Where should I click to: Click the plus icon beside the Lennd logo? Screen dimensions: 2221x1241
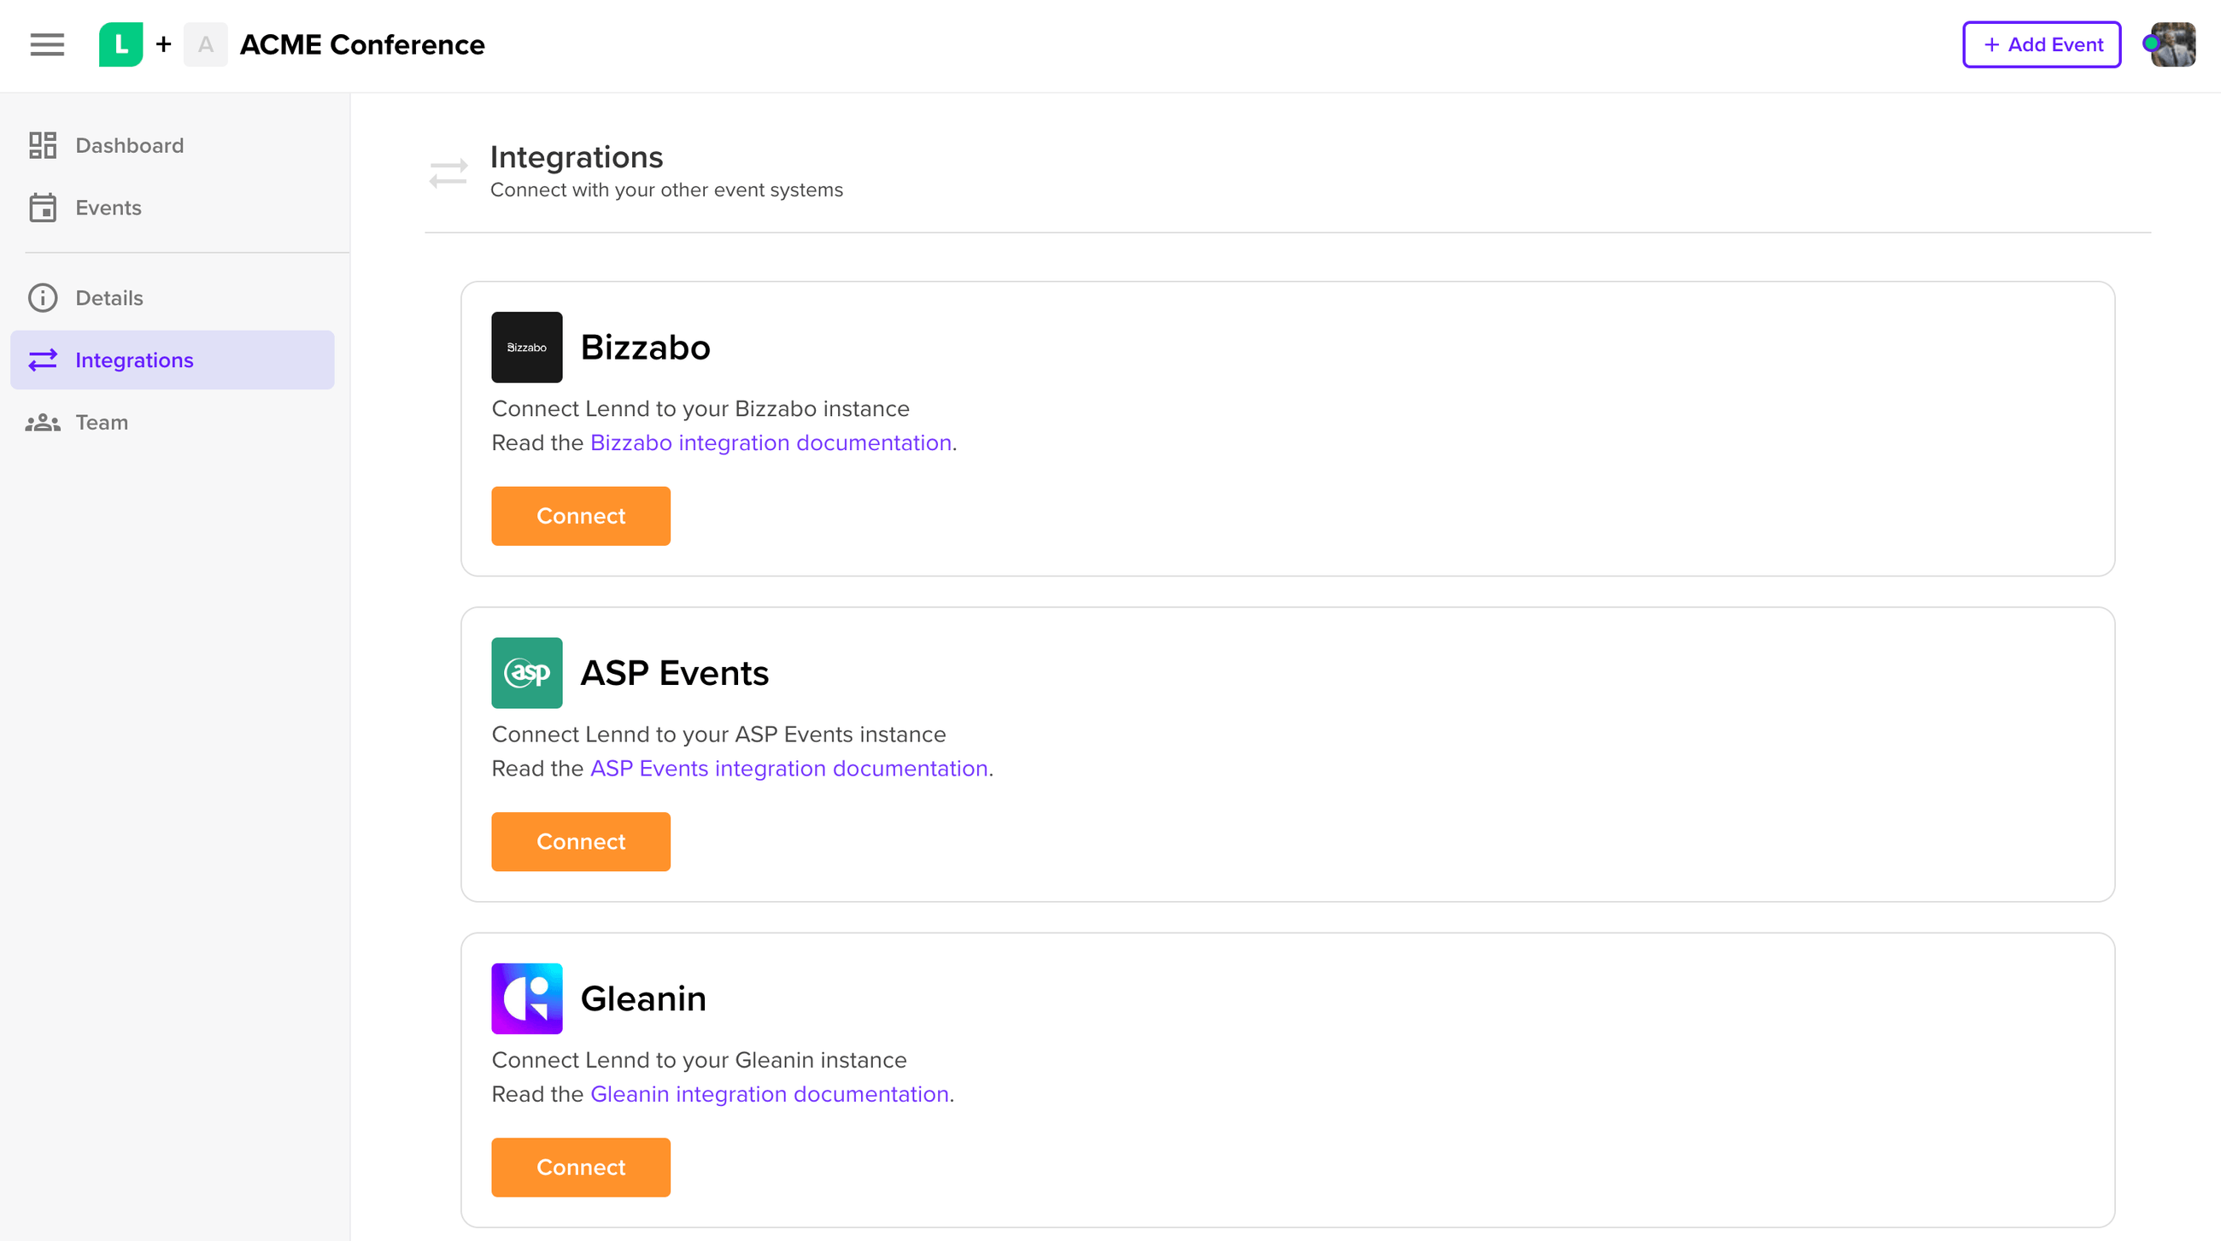point(162,44)
